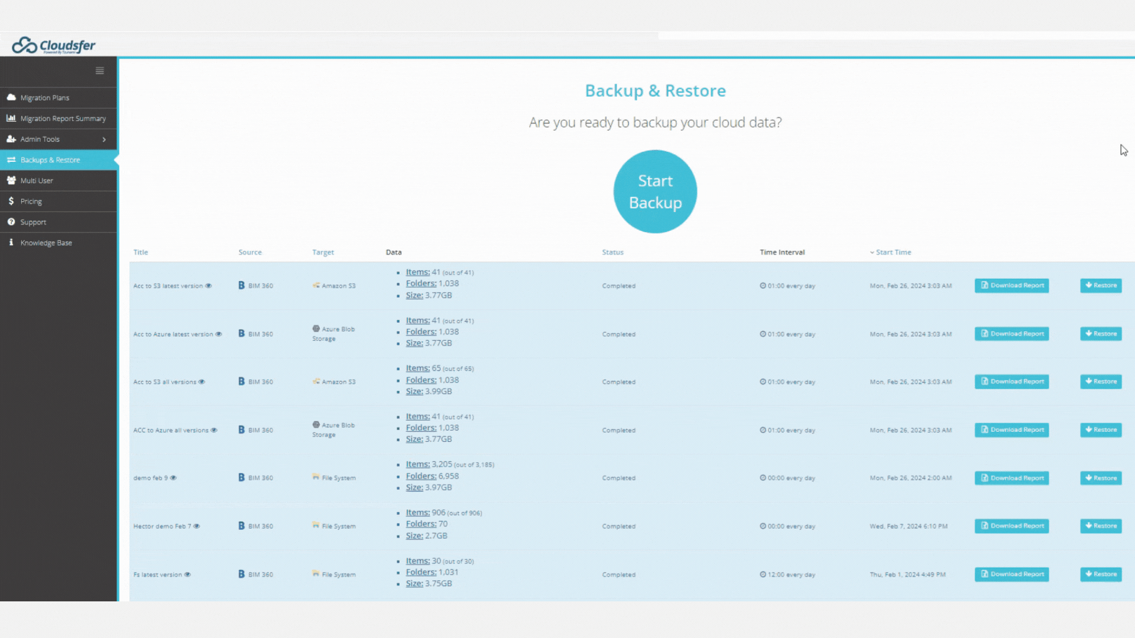Image resolution: width=1135 pixels, height=638 pixels.
Task: Click the hamburger menu icon in sidebar
Action: pos(100,71)
